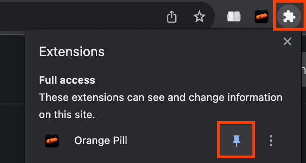Share this page using the share icon
This screenshot has width=306, height=163.
pyautogui.click(x=172, y=17)
